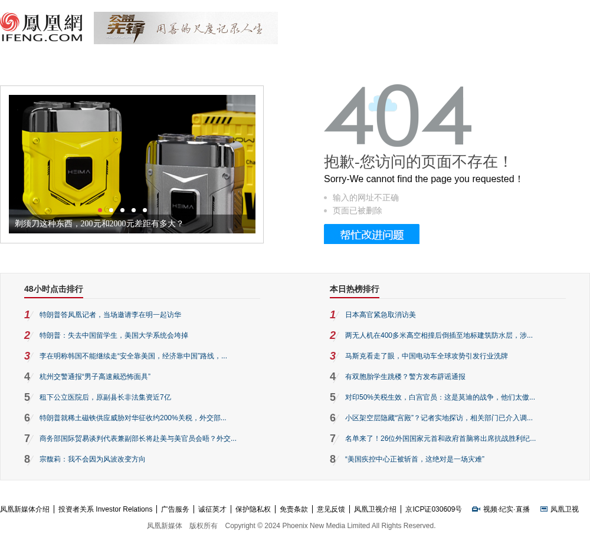The height and width of the screenshot is (534, 590).
Task: Open 名单来了！26位外国国家元首 article
Action: point(440,439)
